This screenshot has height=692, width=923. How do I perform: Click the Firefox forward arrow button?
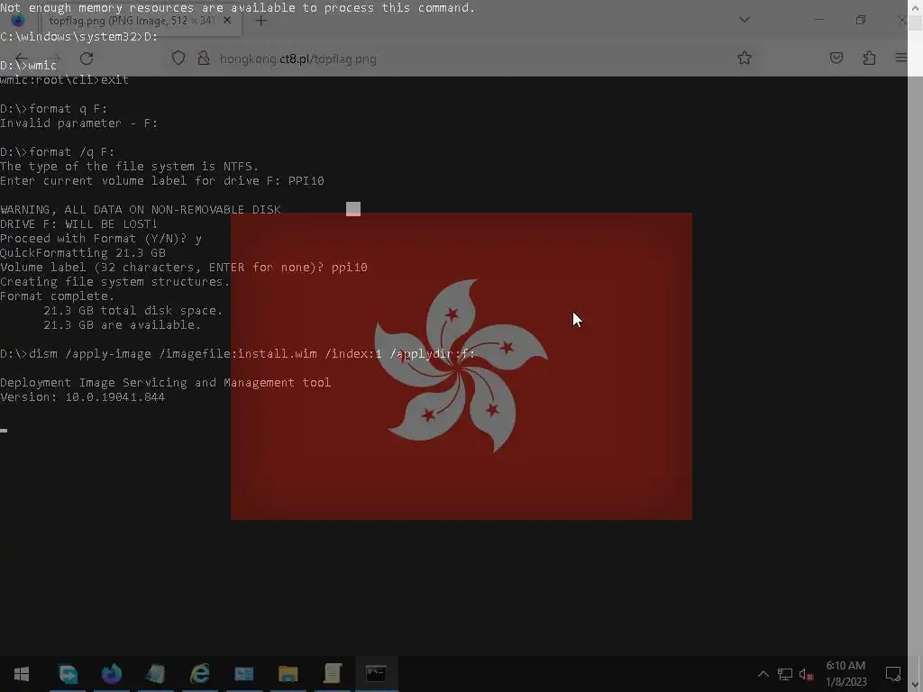[54, 59]
